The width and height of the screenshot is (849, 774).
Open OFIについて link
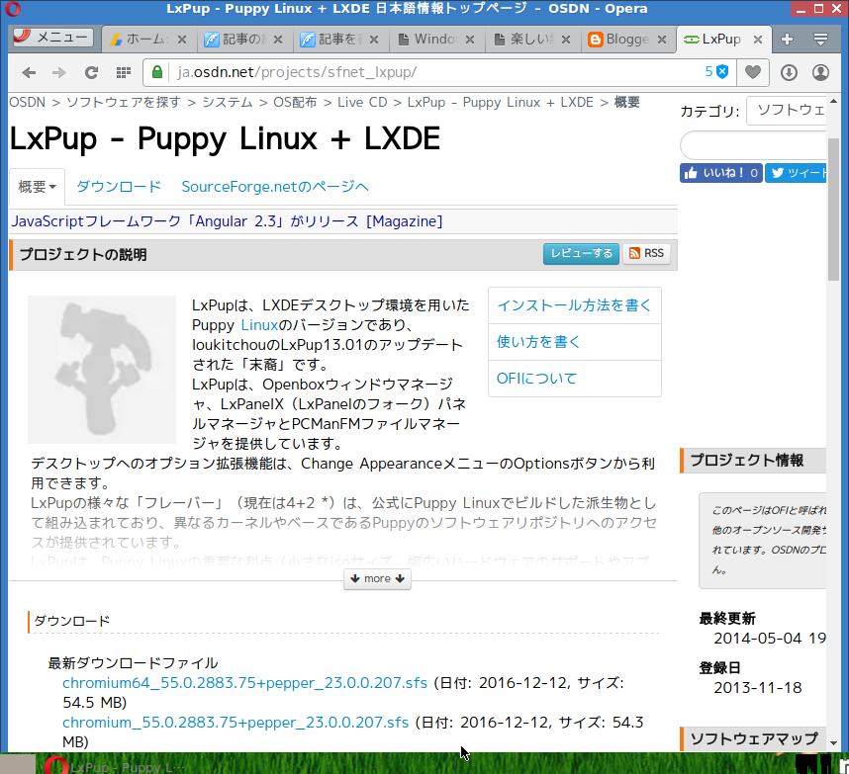tap(536, 379)
